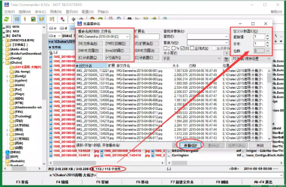Open the 配置(O) menu

coord(88,12)
